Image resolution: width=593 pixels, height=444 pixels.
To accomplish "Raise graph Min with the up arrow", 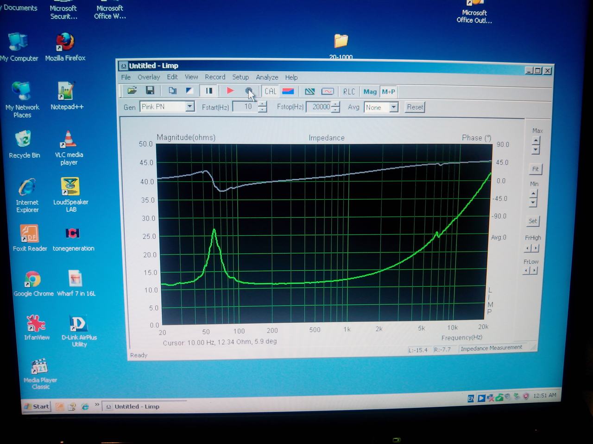I will (x=533, y=193).
